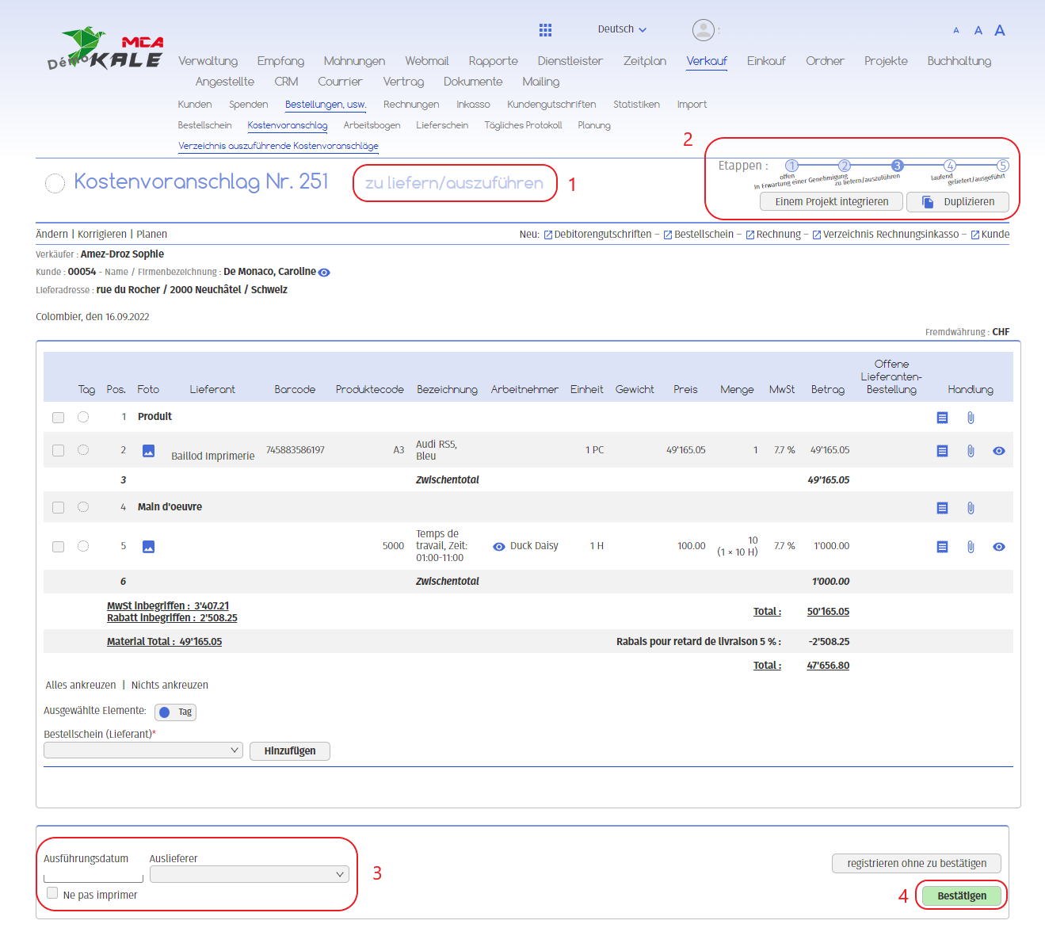Click the Duplizieren button
The width and height of the screenshot is (1045, 928).
tap(957, 202)
